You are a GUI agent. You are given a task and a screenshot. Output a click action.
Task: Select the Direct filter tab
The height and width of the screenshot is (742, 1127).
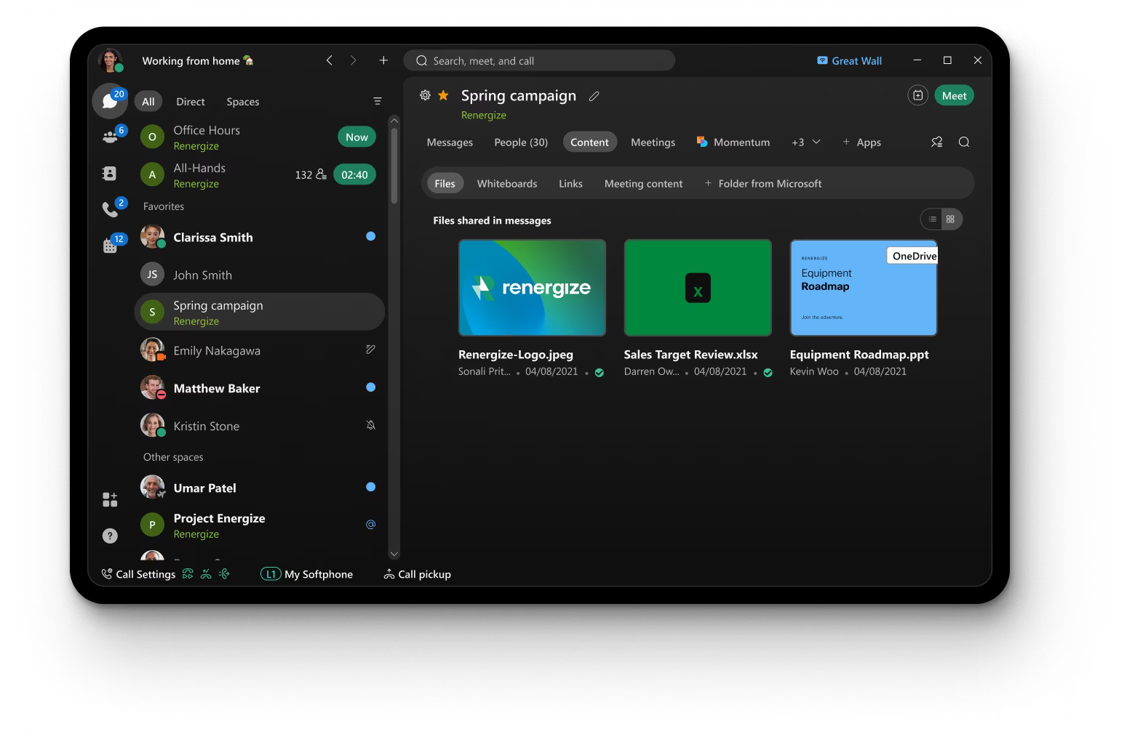191,102
